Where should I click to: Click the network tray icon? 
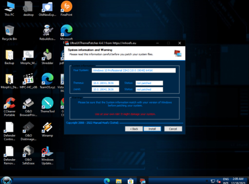click(213, 182)
